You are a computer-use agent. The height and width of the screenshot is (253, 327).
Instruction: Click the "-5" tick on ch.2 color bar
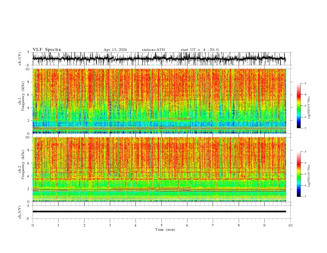(305, 174)
